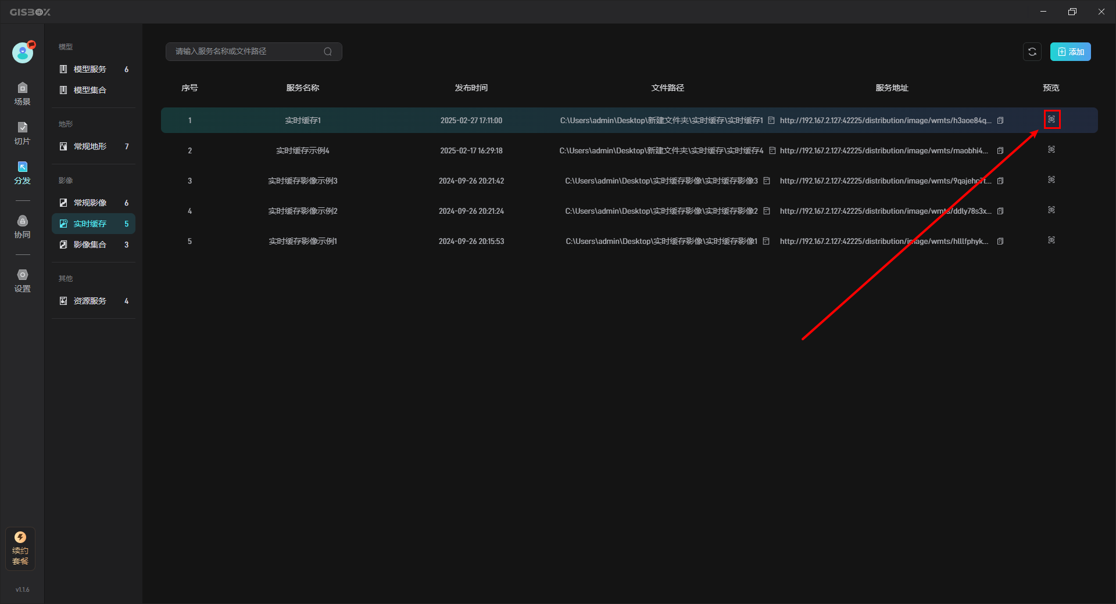1116x604 pixels.
Task: Select service name 实时缓存示例4
Action: coord(303,150)
